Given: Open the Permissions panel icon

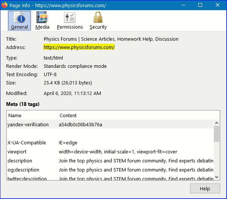Looking at the screenshot, I should (70, 18).
